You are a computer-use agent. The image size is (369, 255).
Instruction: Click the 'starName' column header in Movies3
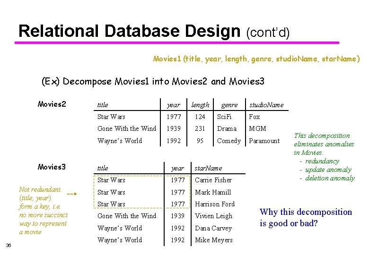(208, 168)
